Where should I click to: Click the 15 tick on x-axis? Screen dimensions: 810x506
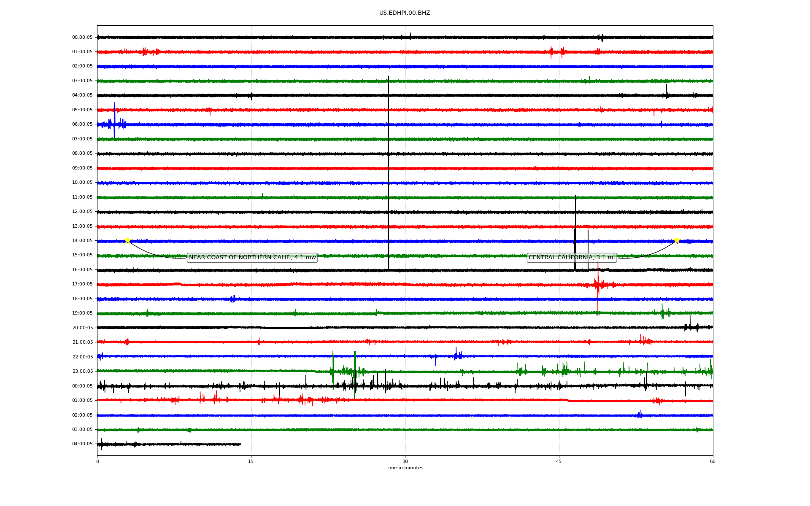[251, 462]
